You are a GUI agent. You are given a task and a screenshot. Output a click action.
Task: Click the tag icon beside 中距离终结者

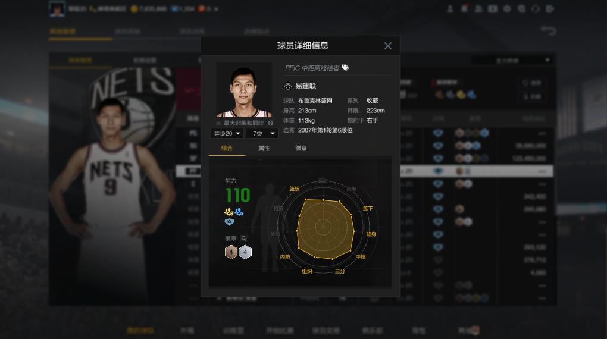[345, 68]
